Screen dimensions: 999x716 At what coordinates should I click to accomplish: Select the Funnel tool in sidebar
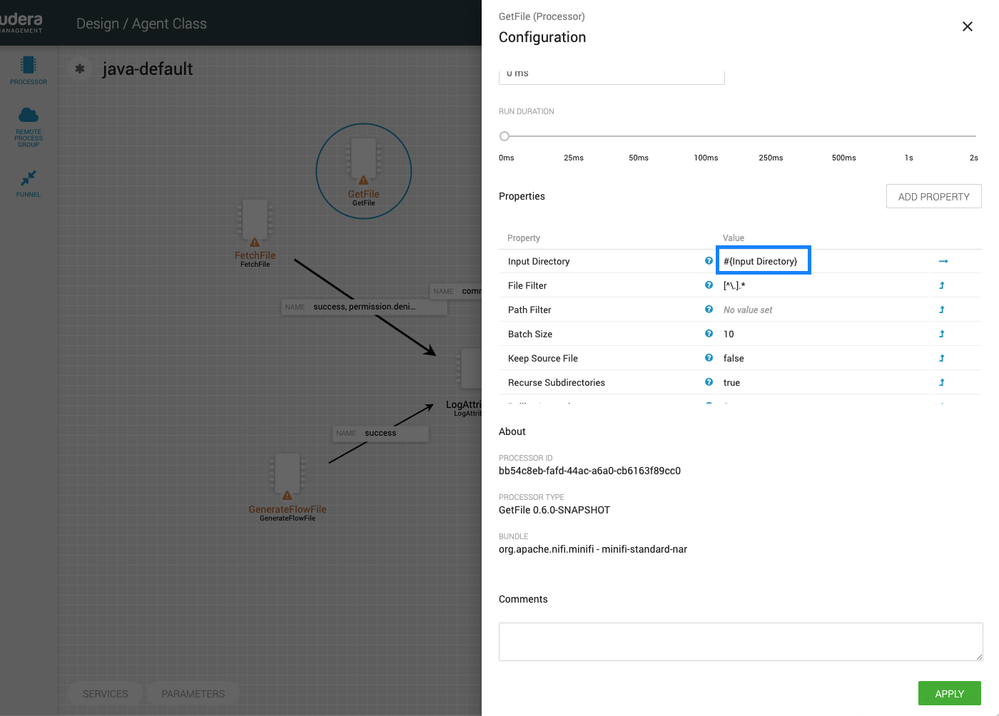(x=29, y=183)
